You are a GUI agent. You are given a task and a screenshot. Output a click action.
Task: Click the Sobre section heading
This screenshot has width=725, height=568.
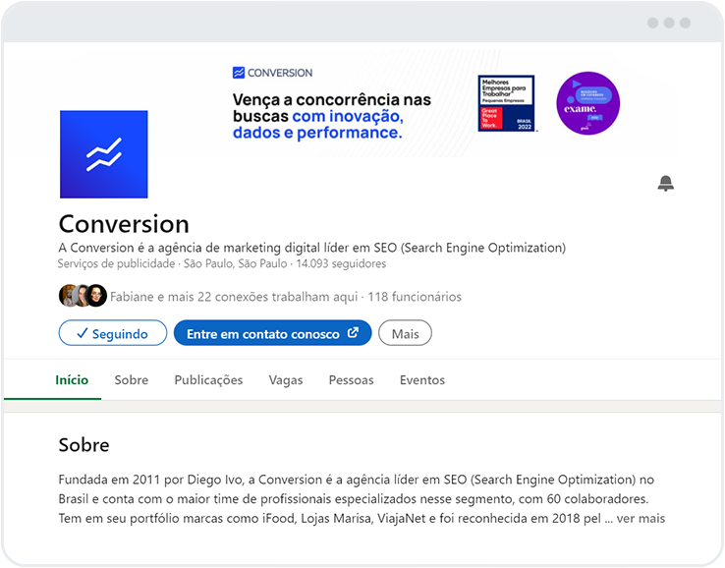tap(84, 445)
